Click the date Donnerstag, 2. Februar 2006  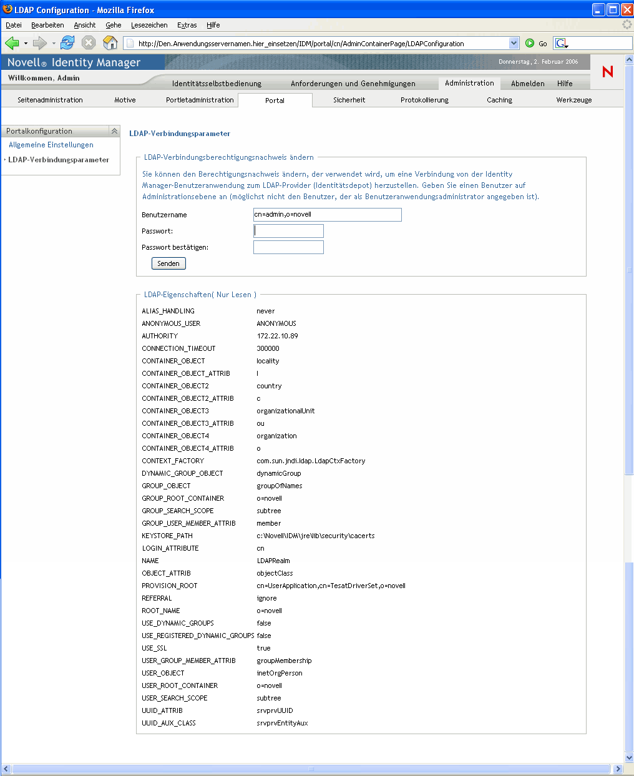539,62
